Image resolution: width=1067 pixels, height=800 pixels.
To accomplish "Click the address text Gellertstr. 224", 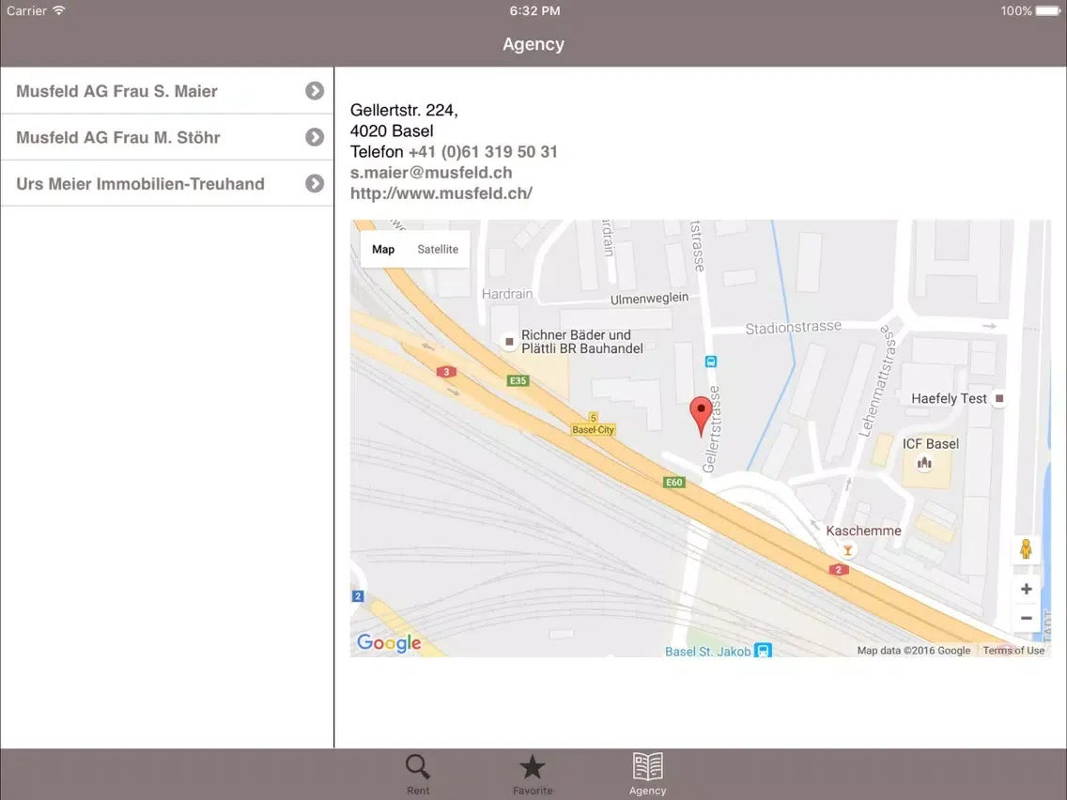I will click(x=404, y=110).
